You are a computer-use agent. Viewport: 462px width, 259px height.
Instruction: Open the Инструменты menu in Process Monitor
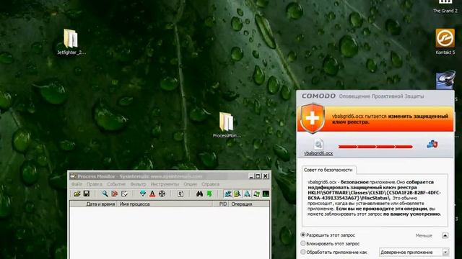(165, 184)
